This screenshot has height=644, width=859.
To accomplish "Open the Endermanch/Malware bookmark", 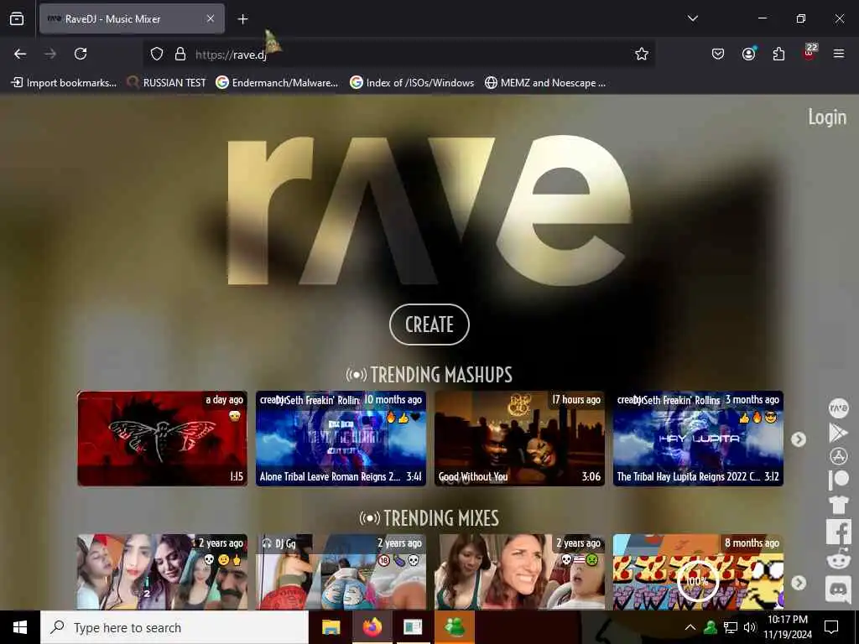I will pos(277,83).
